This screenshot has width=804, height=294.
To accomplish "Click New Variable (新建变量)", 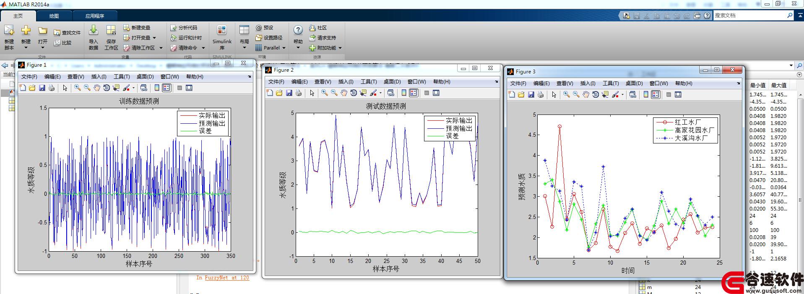I will click(137, 28).
